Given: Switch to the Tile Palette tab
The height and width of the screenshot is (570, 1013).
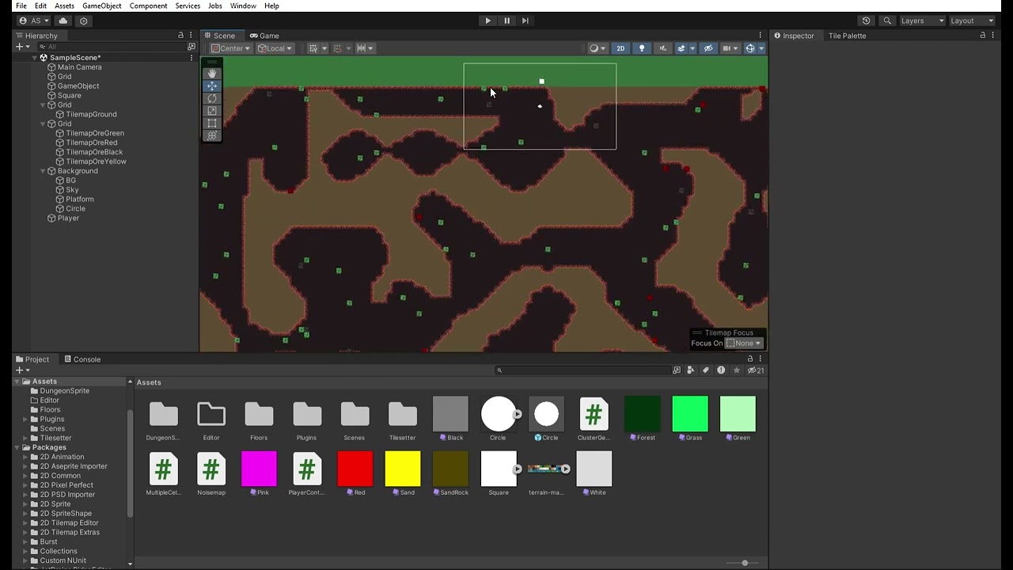Looking at the screenshot, I should coord(847,36).
